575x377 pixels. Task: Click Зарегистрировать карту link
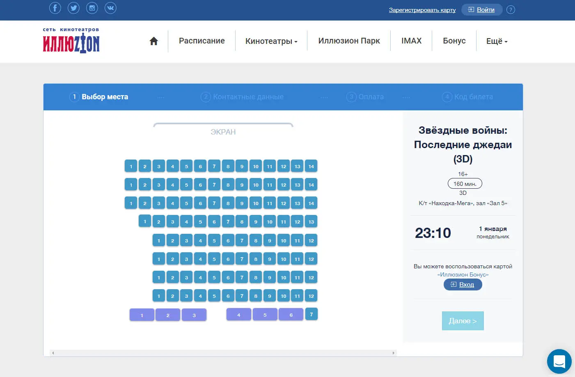(x=422, y=10)
